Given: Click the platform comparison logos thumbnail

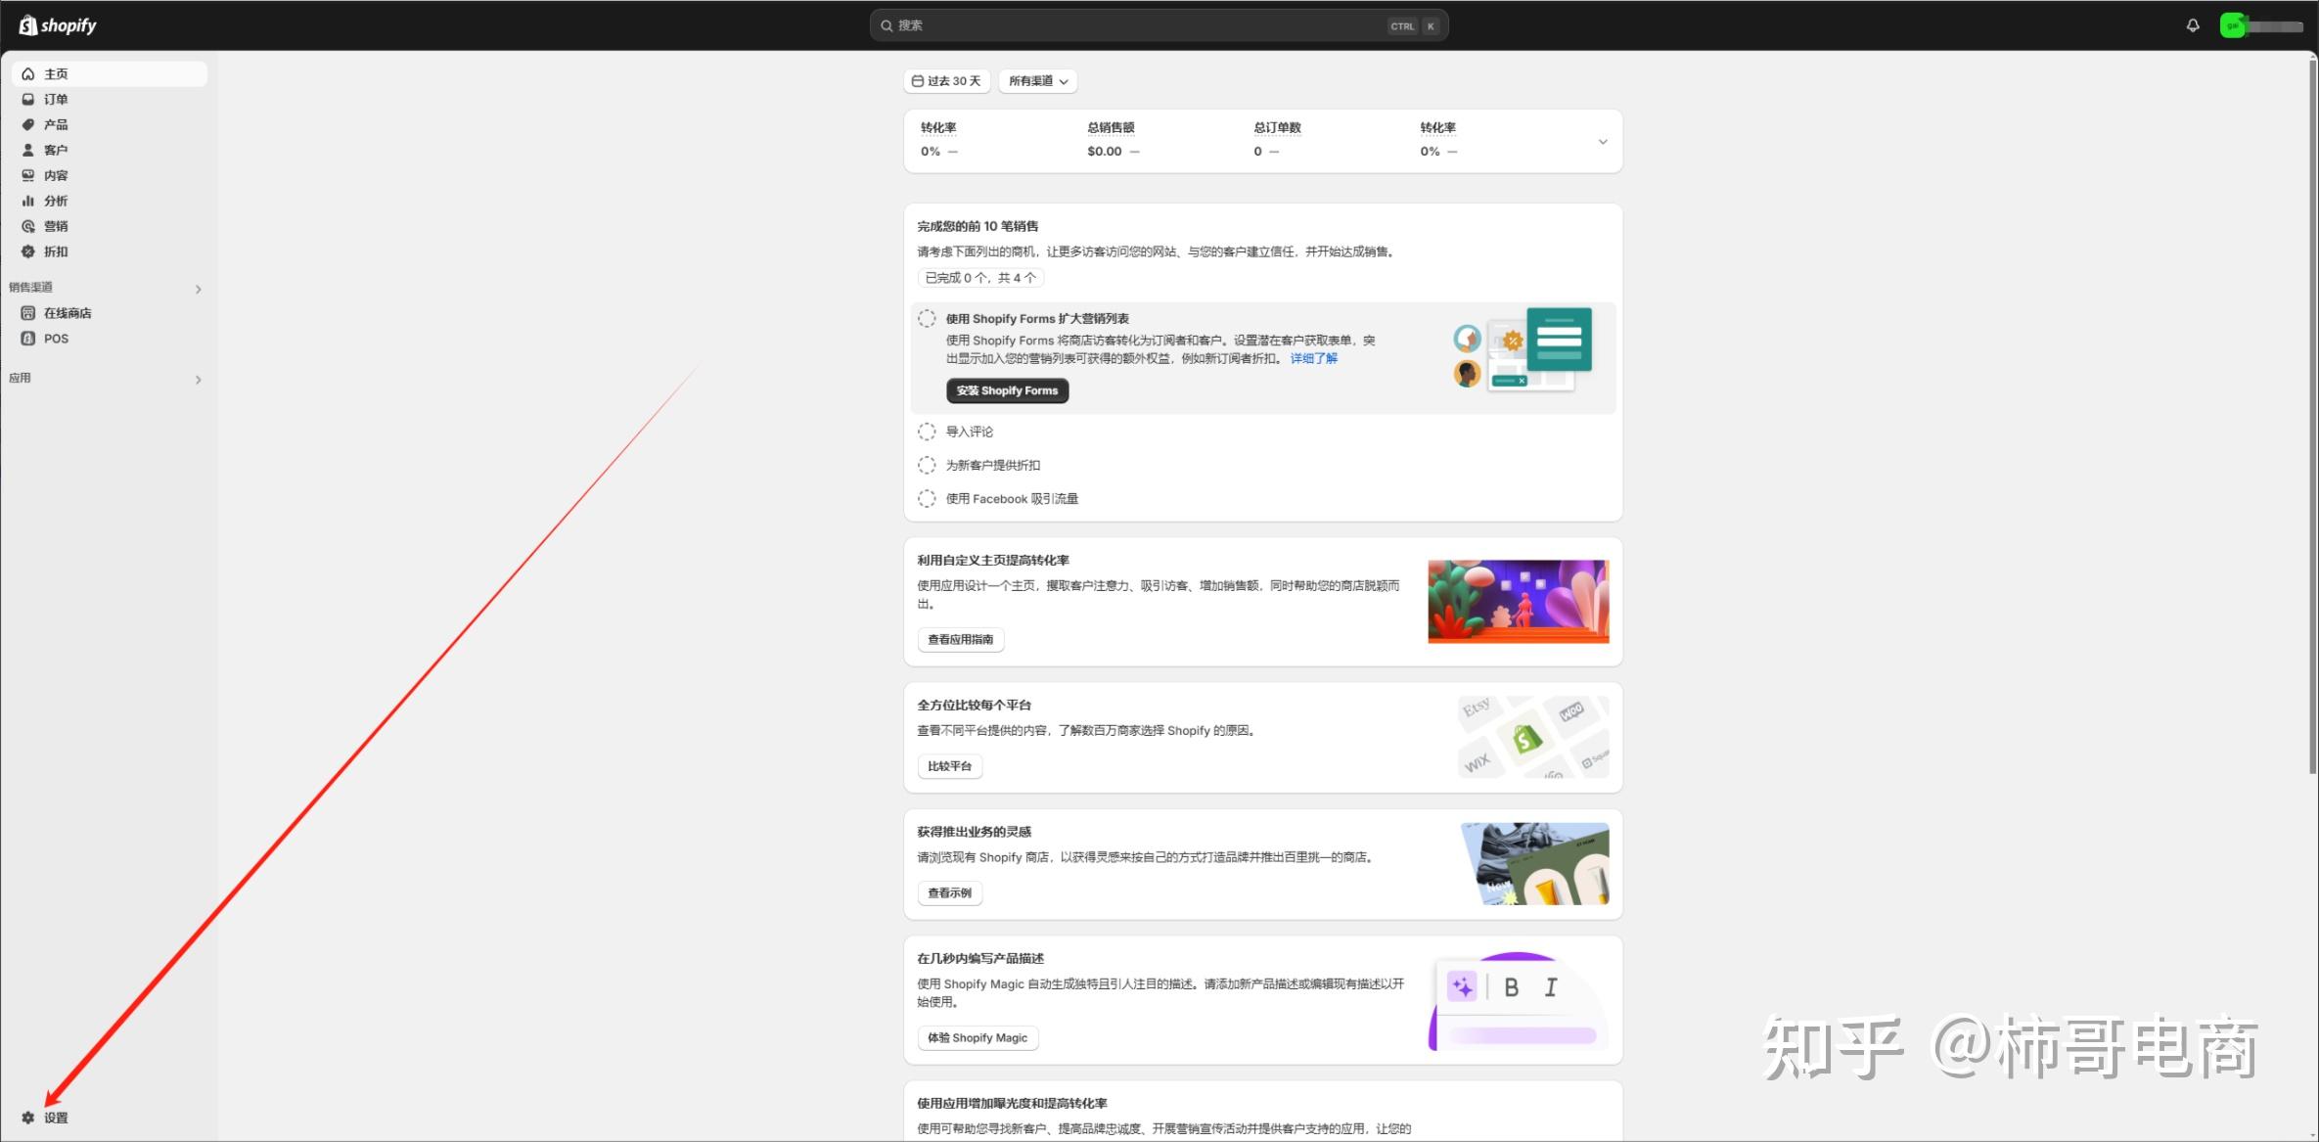Looking at the screenshot, I should pos(1532,738).
